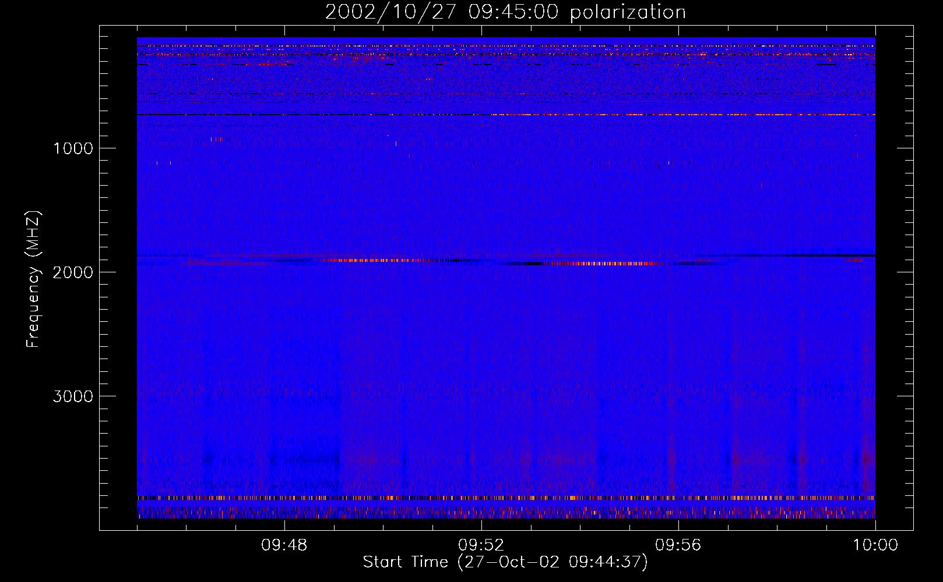The image size is (943, 582).
Task: Click the "Frequency (MHZ)" vertical axis label
Action: 34,279
